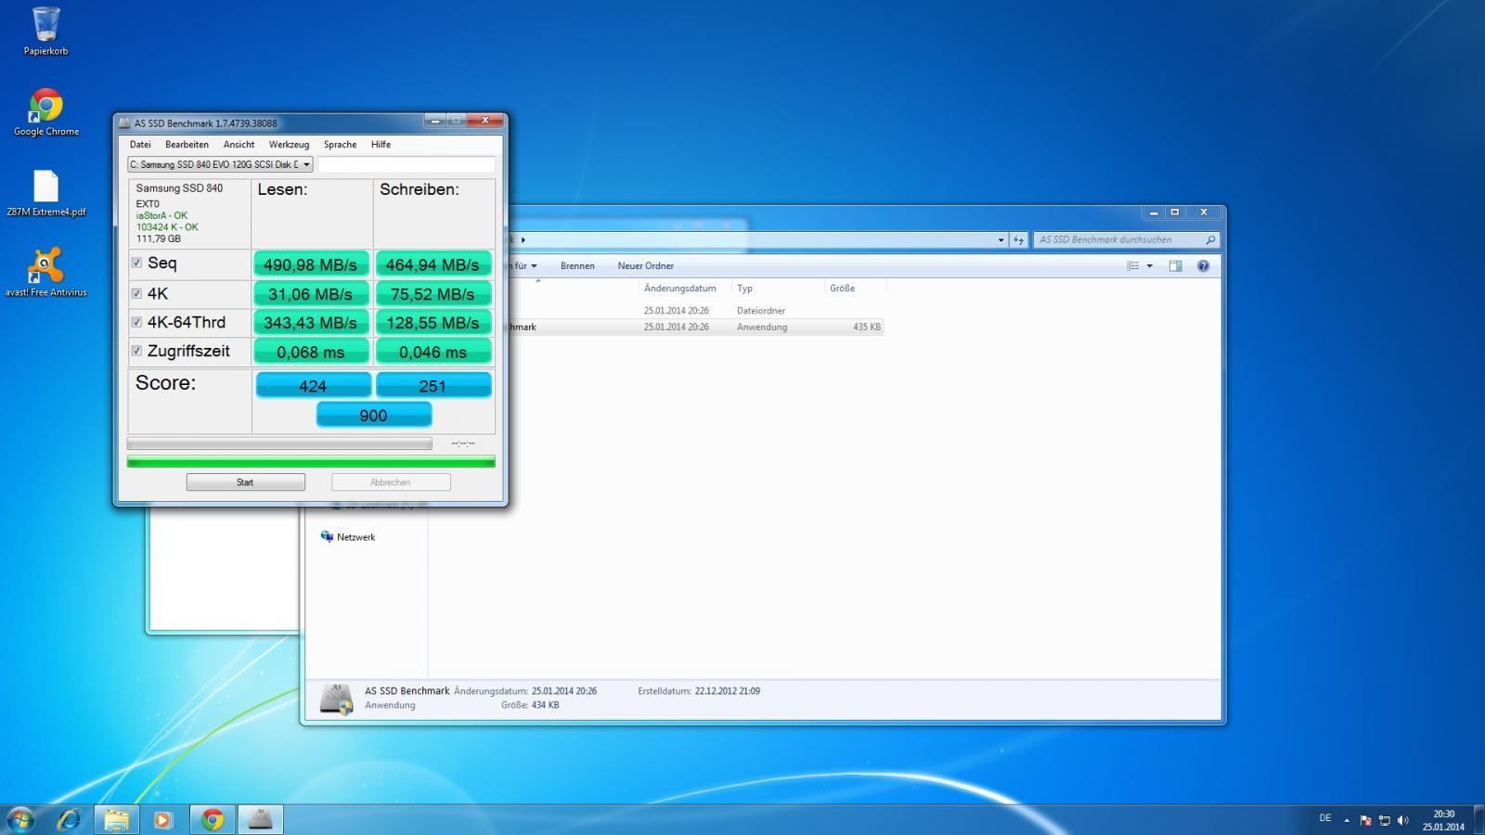This screenshot has height=835, width=1485.
Task: Launch Windows Media Player from the taskbar
Action: [162, 819]
